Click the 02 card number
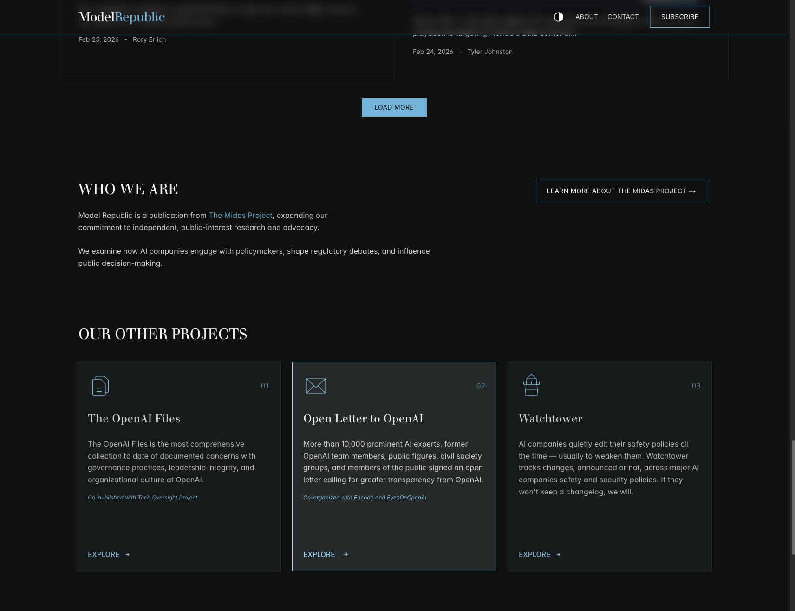The image size is (795, 611). click(481, 386)
